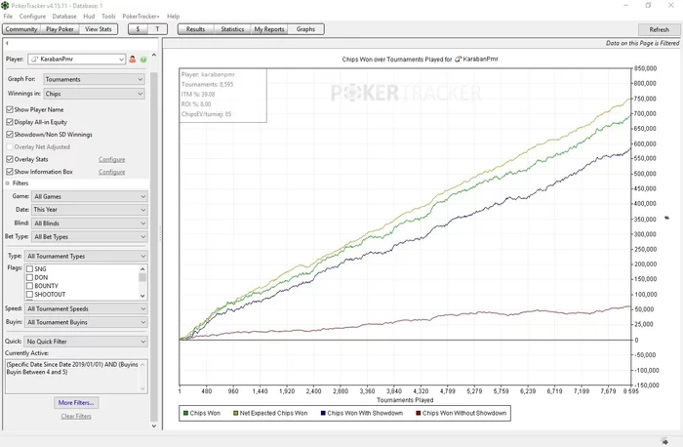Open the Bet Type dropdown
Viewport: 683px width, 447px height.
click(x=90, y=236)
